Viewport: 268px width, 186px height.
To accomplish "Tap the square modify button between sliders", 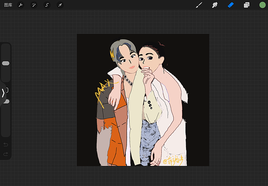I will point(7,90).
